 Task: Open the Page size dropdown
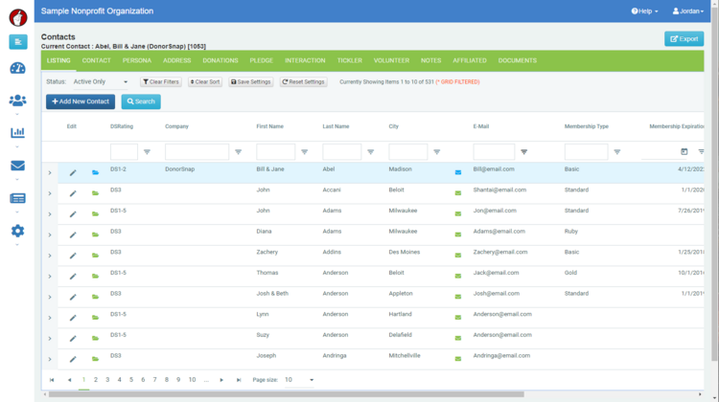click(x=299, y=380)
